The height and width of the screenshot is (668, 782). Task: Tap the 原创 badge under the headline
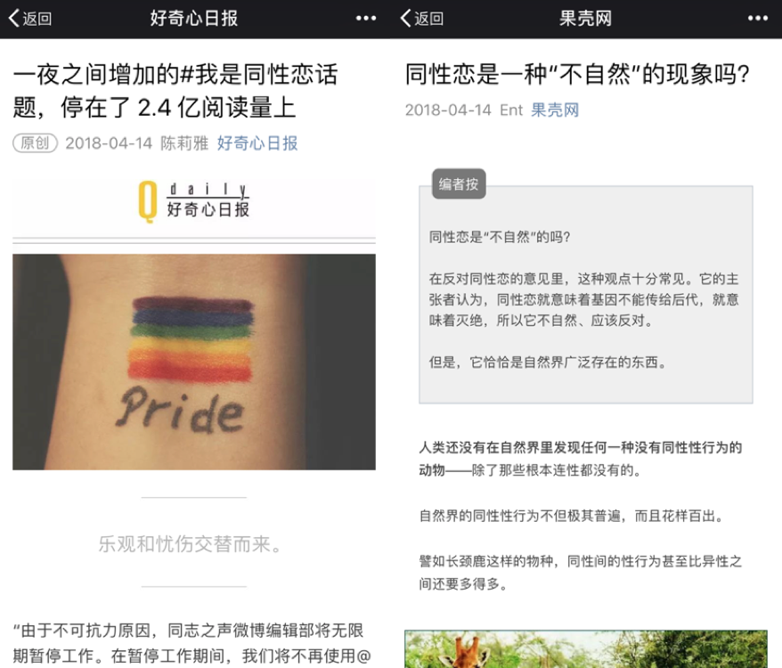click(35, 143)
